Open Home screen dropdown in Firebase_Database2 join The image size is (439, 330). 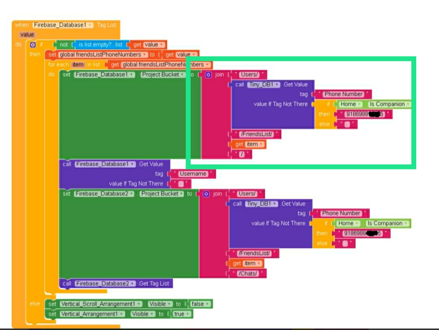pyautogui.click(x=348, y=224)
